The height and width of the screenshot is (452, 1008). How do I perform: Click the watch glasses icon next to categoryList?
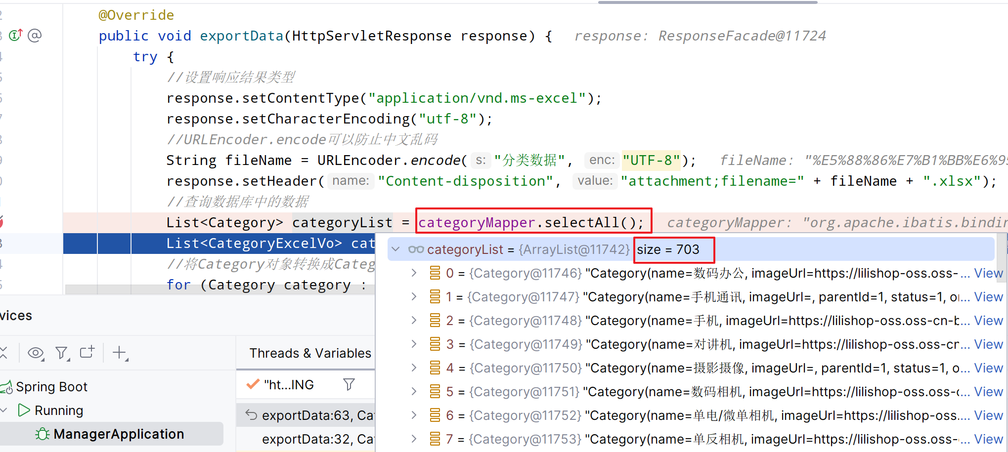[416, 249]
